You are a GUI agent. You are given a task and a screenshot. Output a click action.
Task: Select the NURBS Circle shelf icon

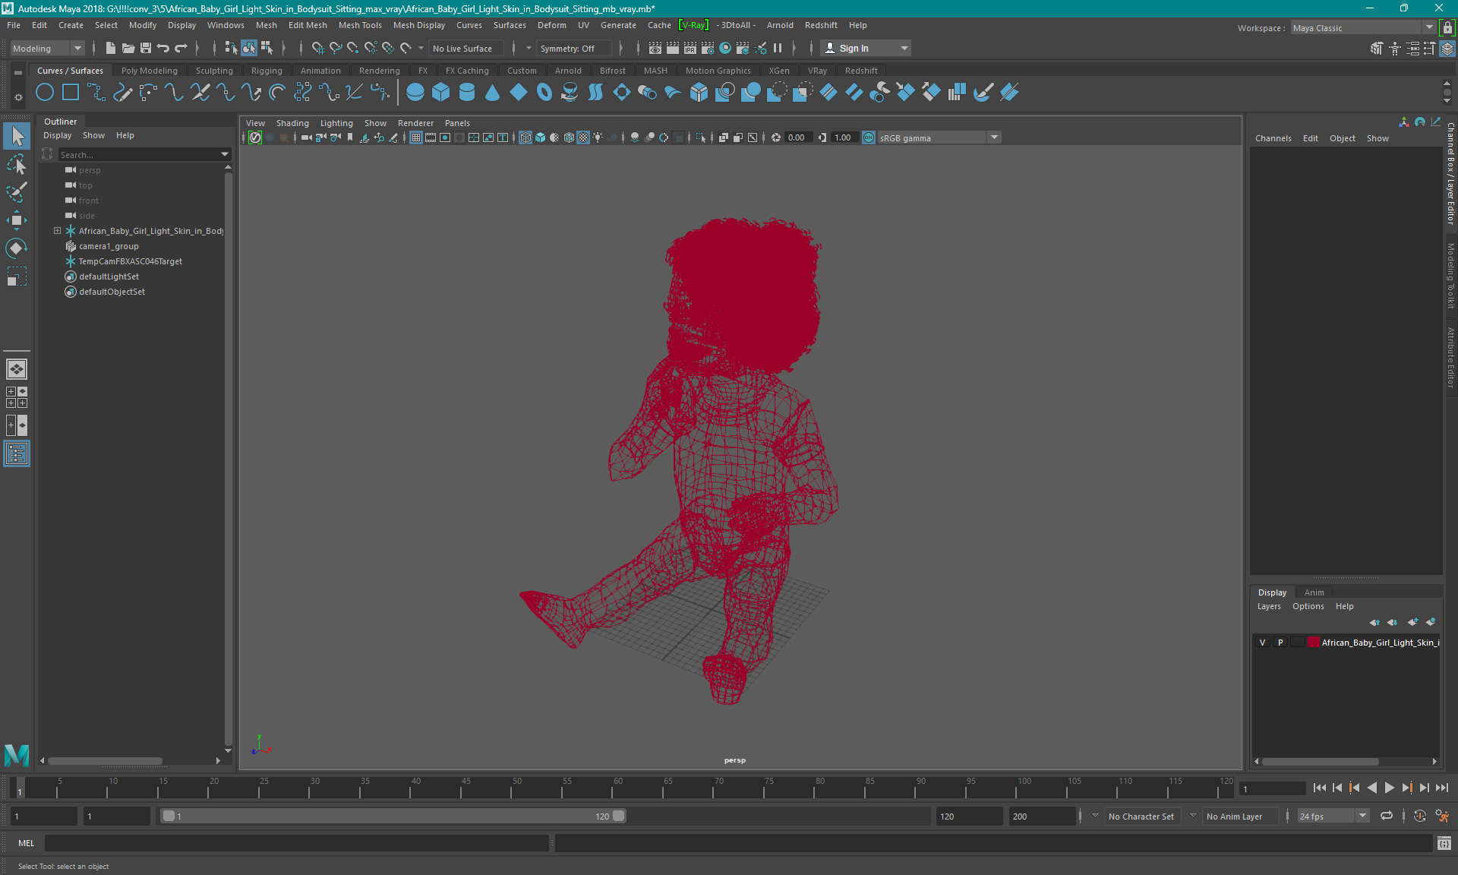(x=45, y=93)
